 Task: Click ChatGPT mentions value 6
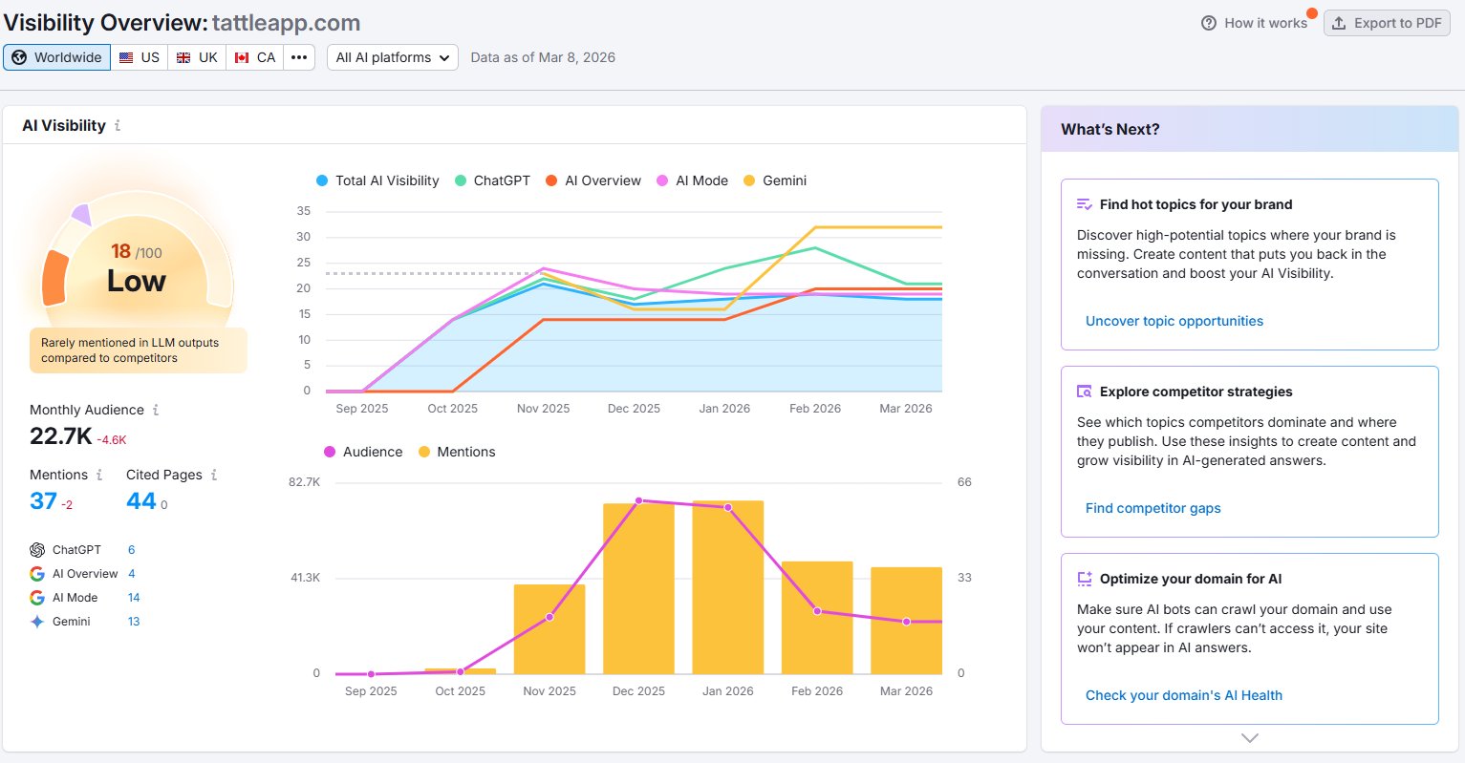tap(132, 550)
